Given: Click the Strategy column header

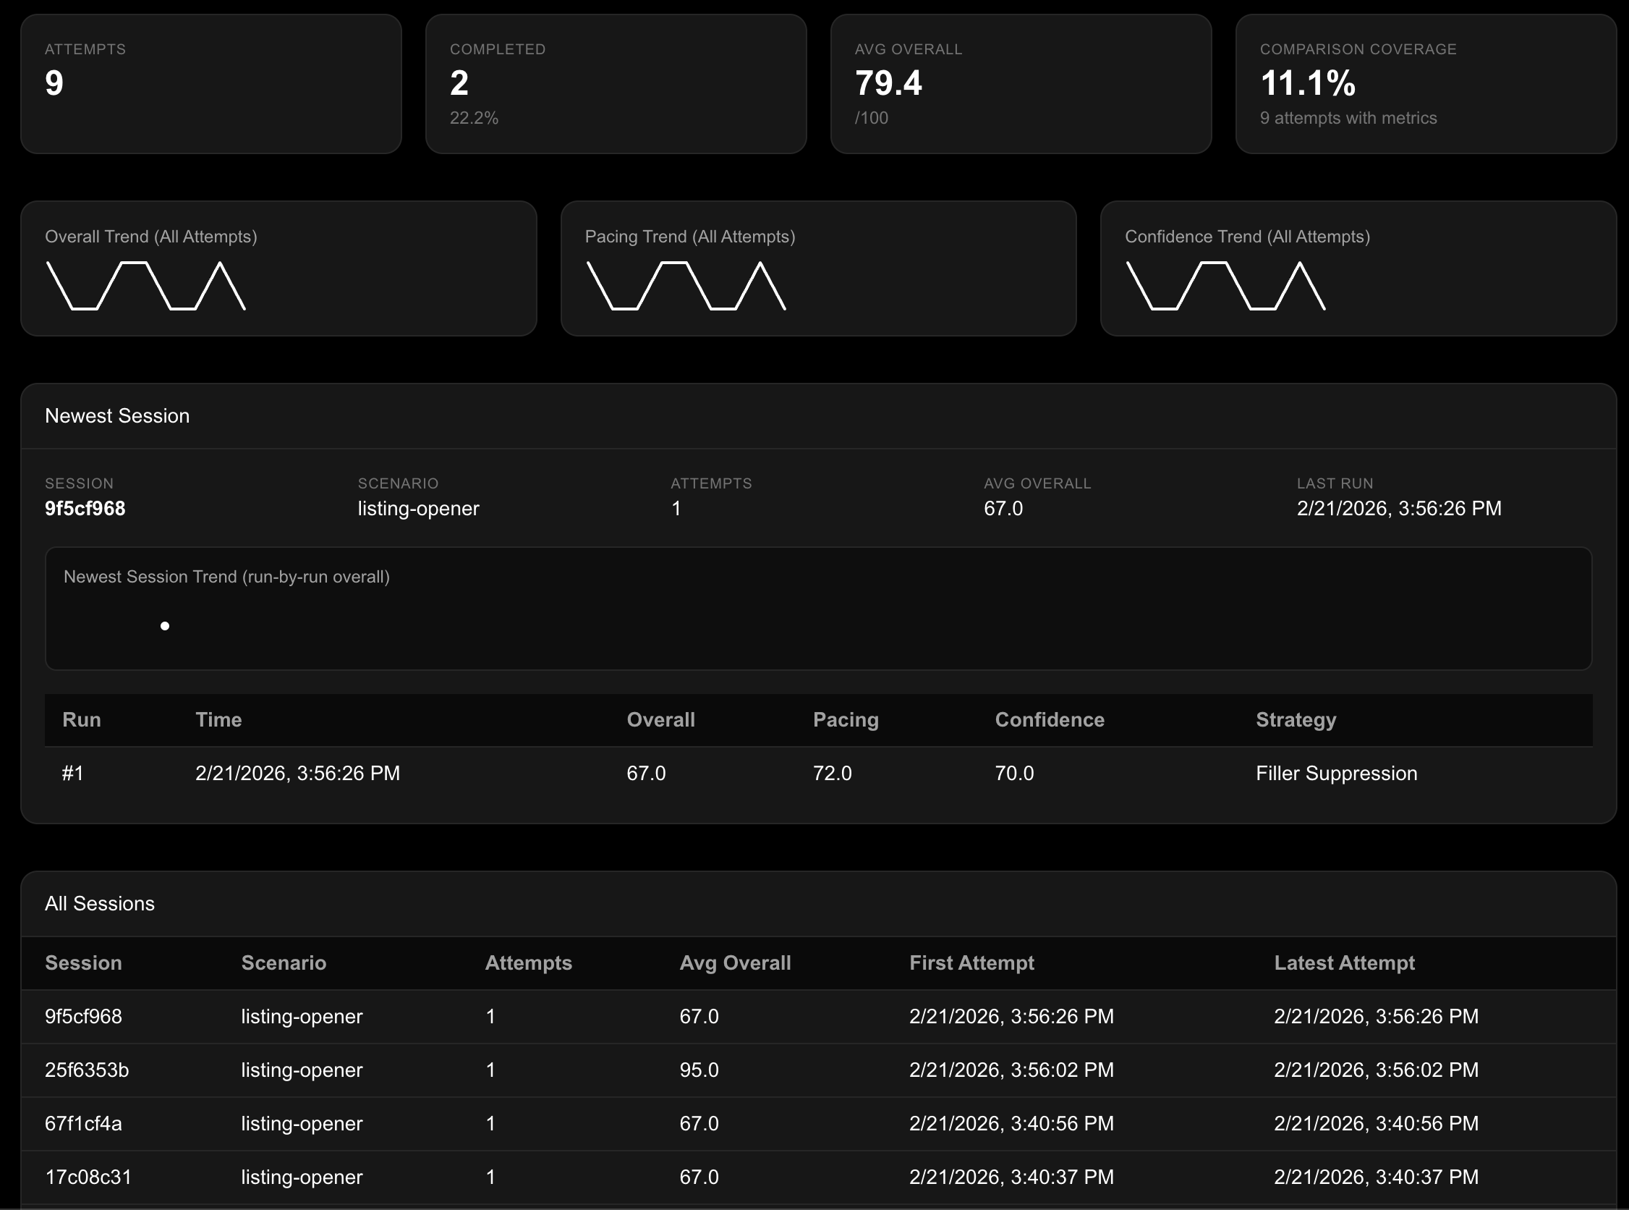Looking at the screenshot, I should (x=1296, y=720).
